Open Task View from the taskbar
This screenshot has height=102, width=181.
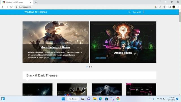click(x=83, y=99)
